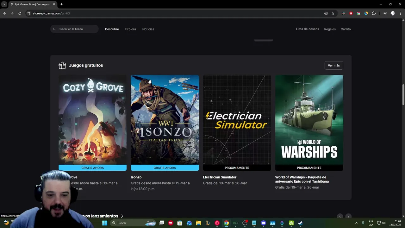This screenshot has width=405, height=228.
Task: Bookmark this page with the star
Action: (333, 13)
